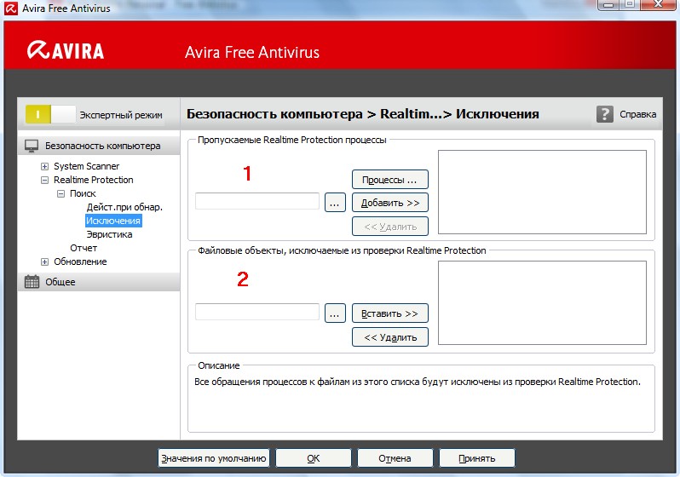
Task: Click the calendar icon beside Общее
Action: [x=32, y=282]
